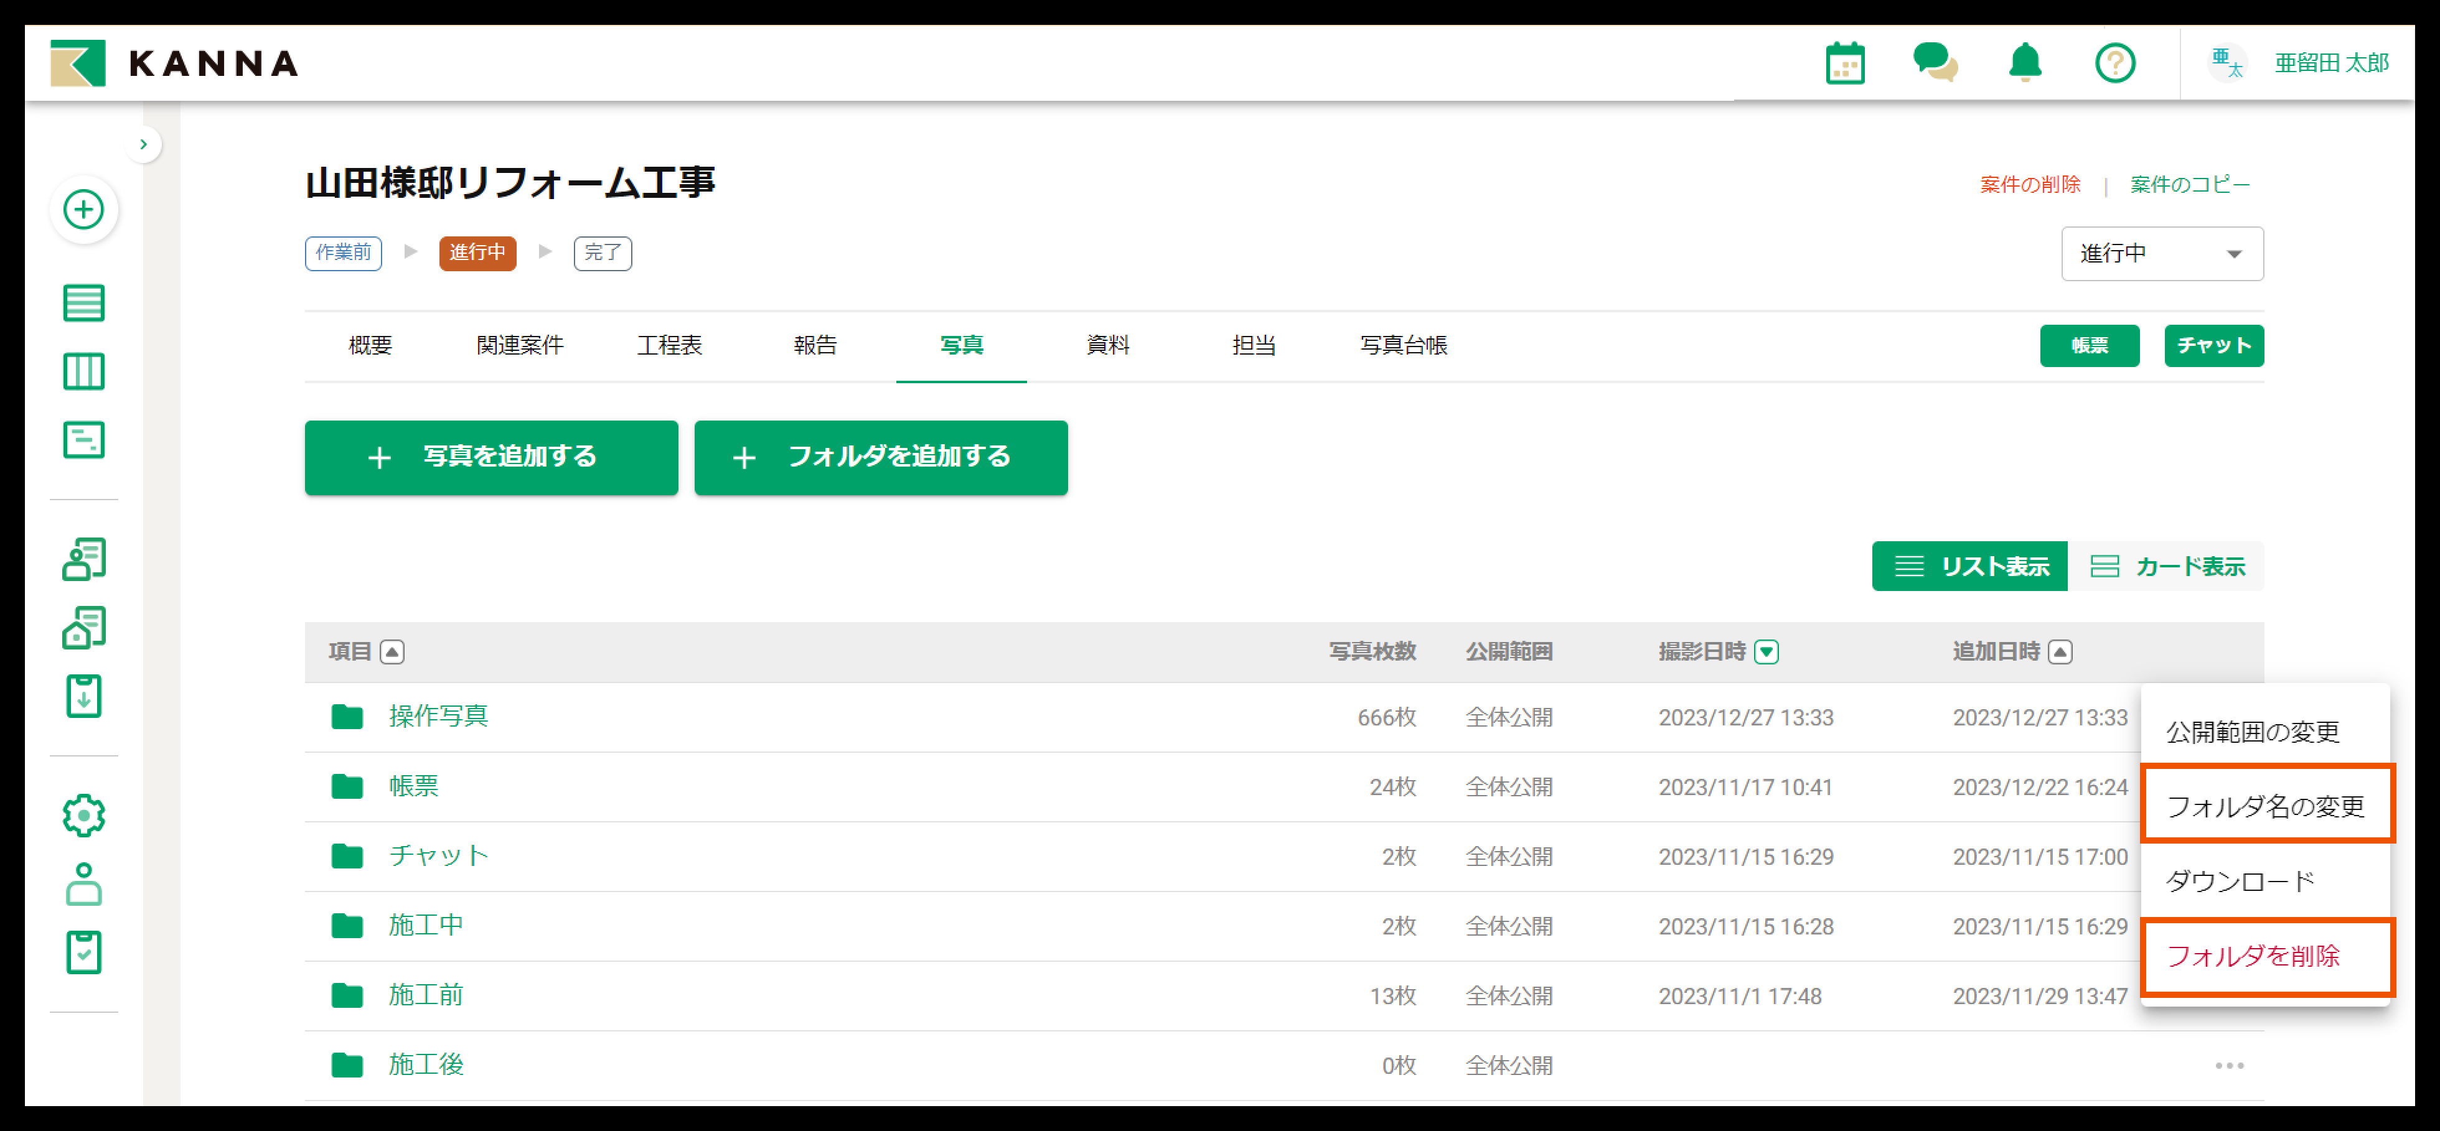Click the 666枚 photo count cell
The image size is (2440, 1131).
coord(1387,717)
